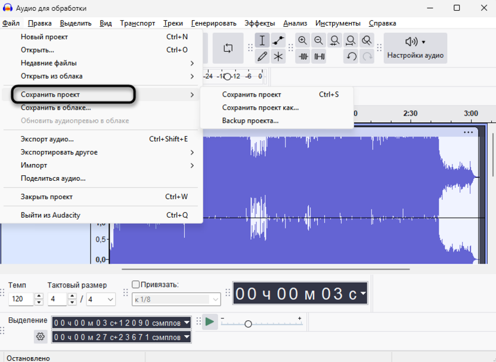This screenshot has height=362, width=496.
Task: Click the green play-at-speed button
Action: [210, 322]
